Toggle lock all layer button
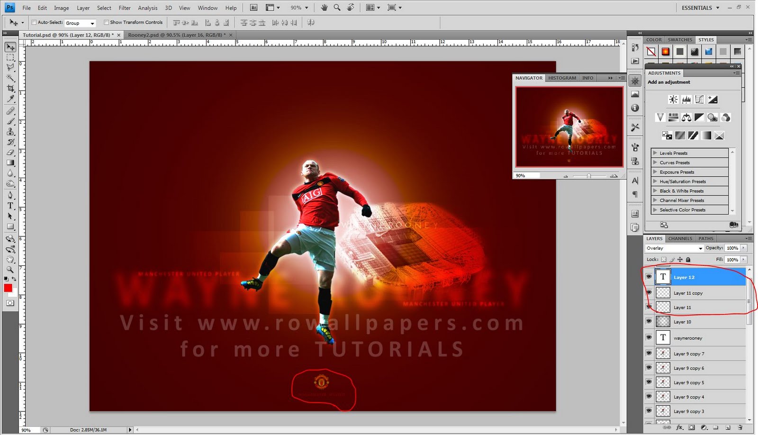 (x=688, y=260)
